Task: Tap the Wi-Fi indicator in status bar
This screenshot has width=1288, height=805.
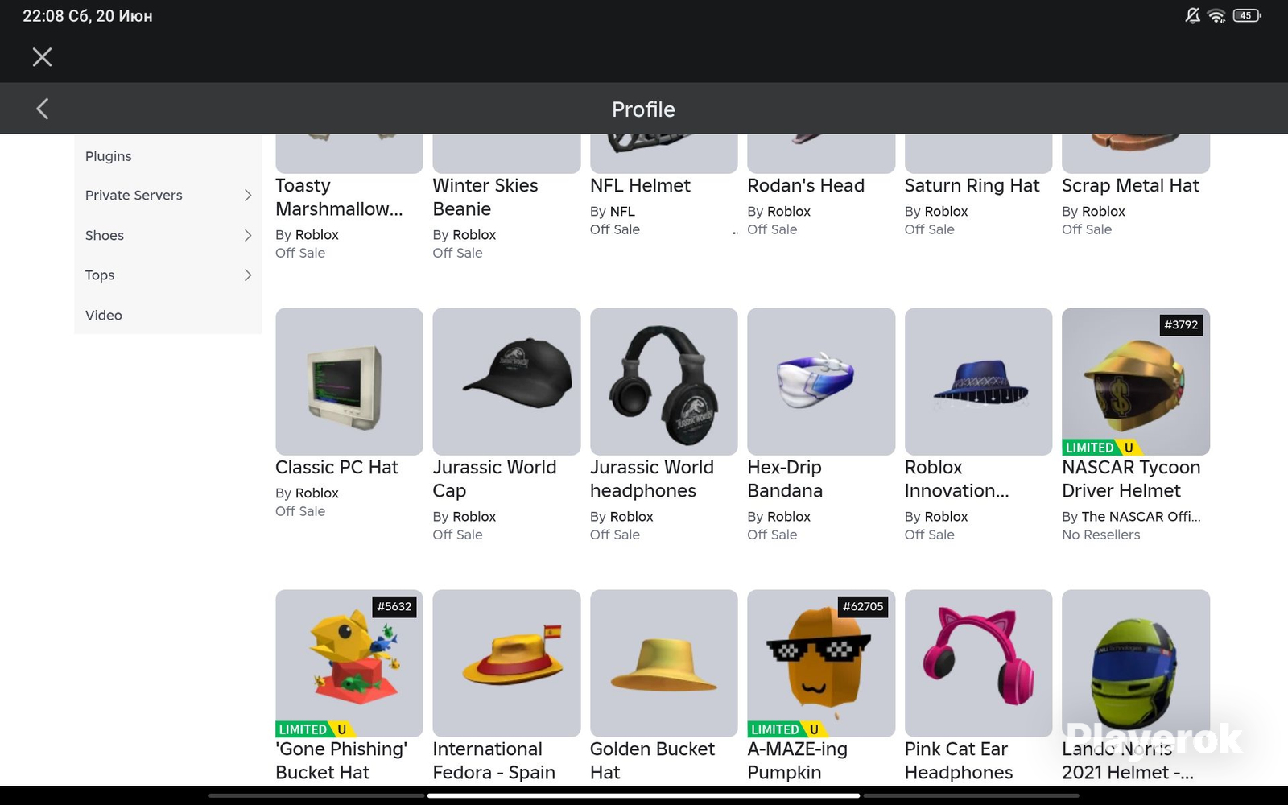Action: (1216, 15)
